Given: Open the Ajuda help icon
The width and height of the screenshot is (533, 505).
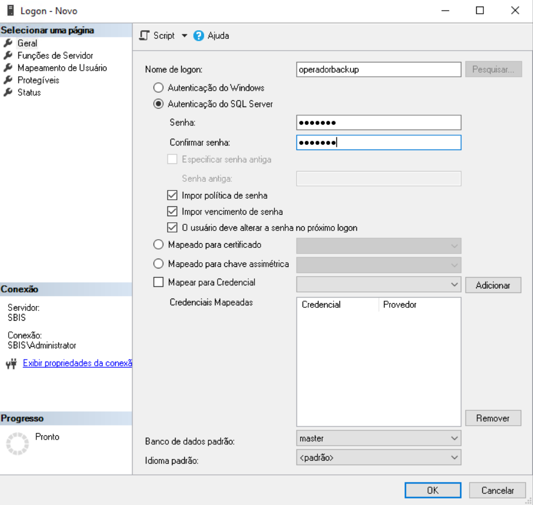Looking at the screenshot, I should 199,36.
